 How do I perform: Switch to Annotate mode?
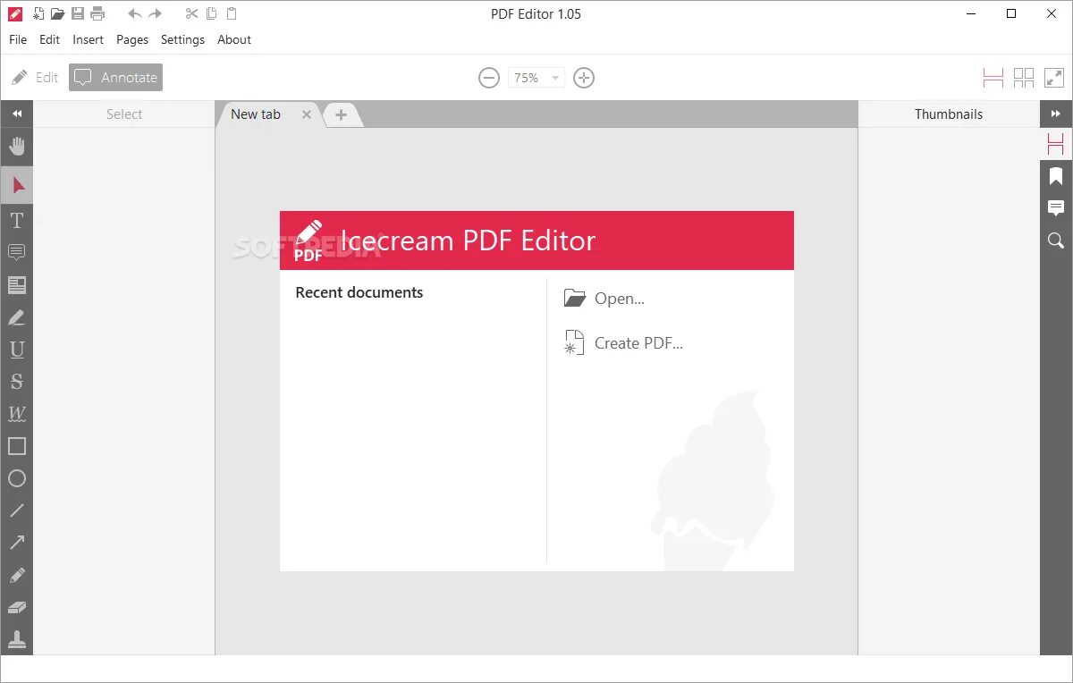click(x=116, y=78)
